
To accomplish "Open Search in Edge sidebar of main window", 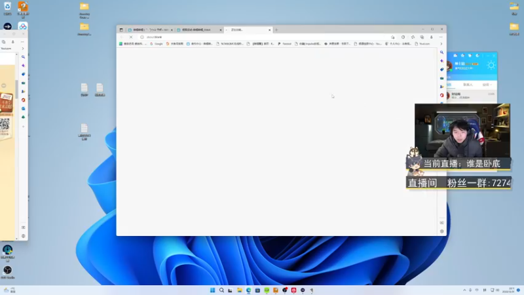I will click(441, 52).
